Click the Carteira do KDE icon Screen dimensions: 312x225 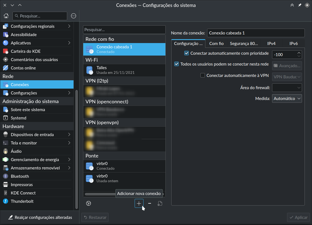(6, 51)
